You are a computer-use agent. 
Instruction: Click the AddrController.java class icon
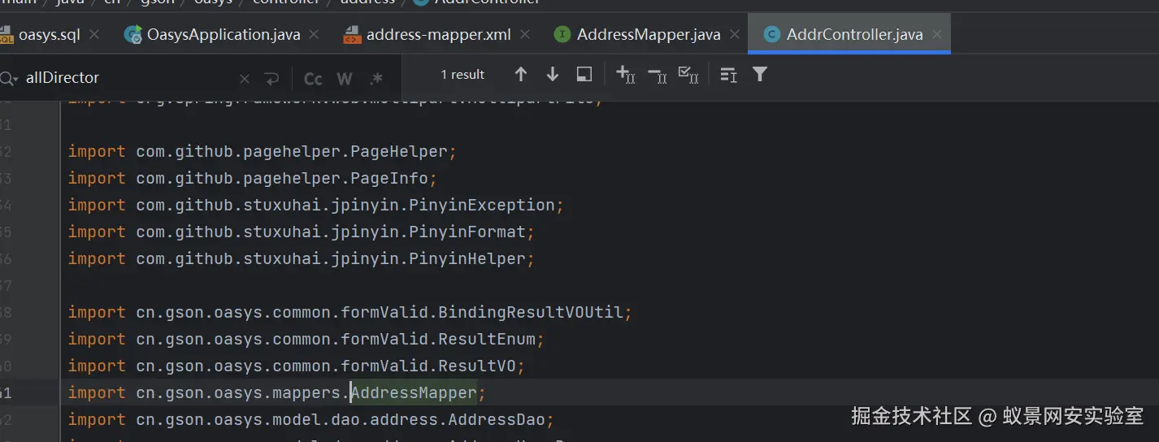point(771,34)
